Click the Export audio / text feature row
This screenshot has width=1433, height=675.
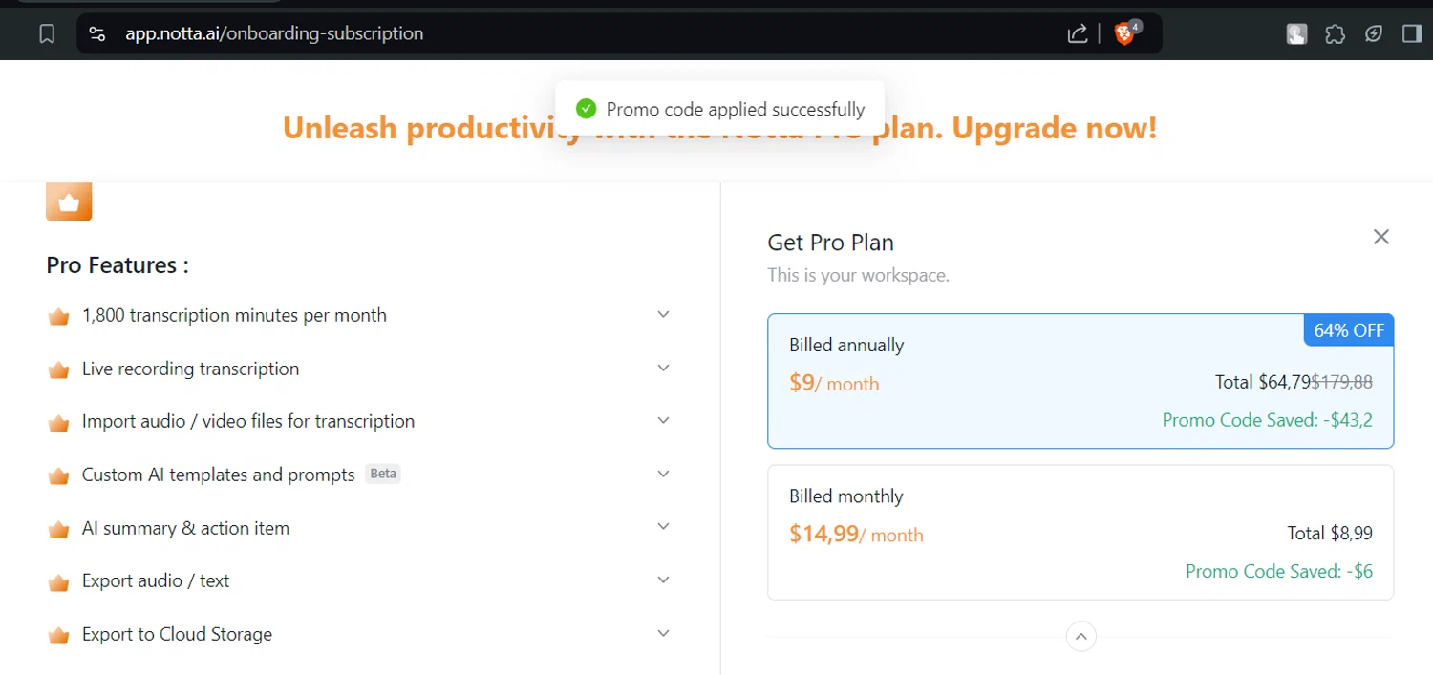(x=156, y=580)
